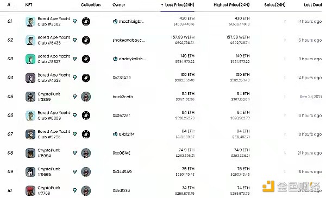Viewport: 326px width, 198px height.
Task: Open Bored Ape Yacht Club #4629 name link
Action: coord(54,78)
